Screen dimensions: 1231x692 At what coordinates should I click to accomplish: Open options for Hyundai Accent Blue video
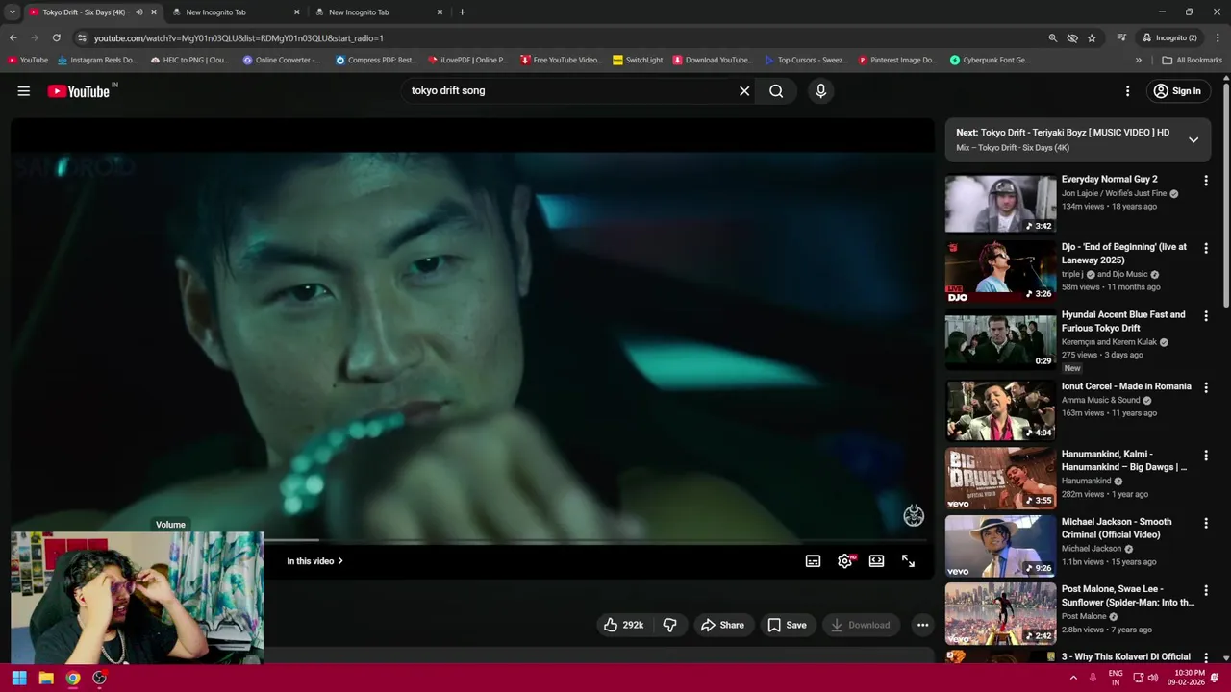pos(1206,316)
